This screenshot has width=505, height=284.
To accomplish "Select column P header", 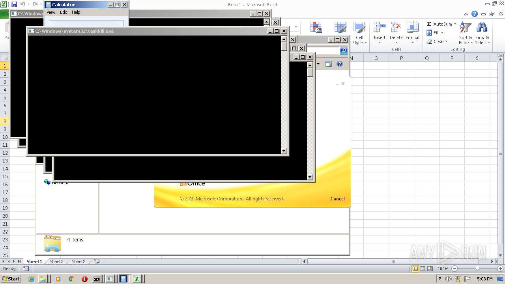I will point(401,58).
